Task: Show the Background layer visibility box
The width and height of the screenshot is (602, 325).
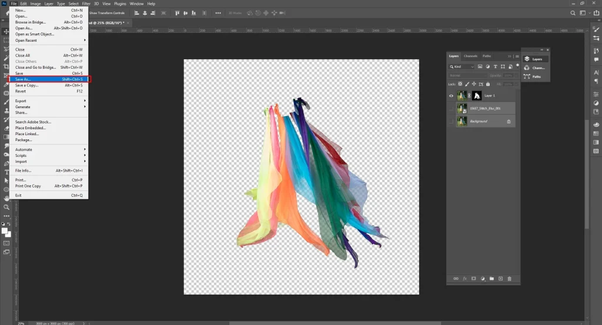Action: (451, 121)
